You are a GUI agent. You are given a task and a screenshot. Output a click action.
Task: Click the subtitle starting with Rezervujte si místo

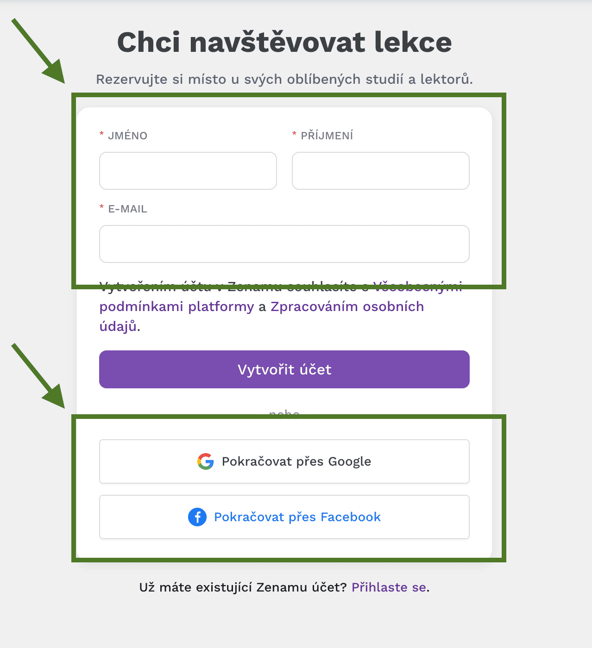(x=284, y=79)
